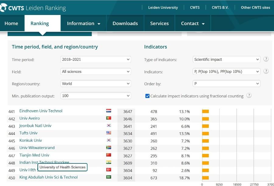Expand the Contact menu
Viewport: 274px width, 186px height.
(x=193, y=23)
